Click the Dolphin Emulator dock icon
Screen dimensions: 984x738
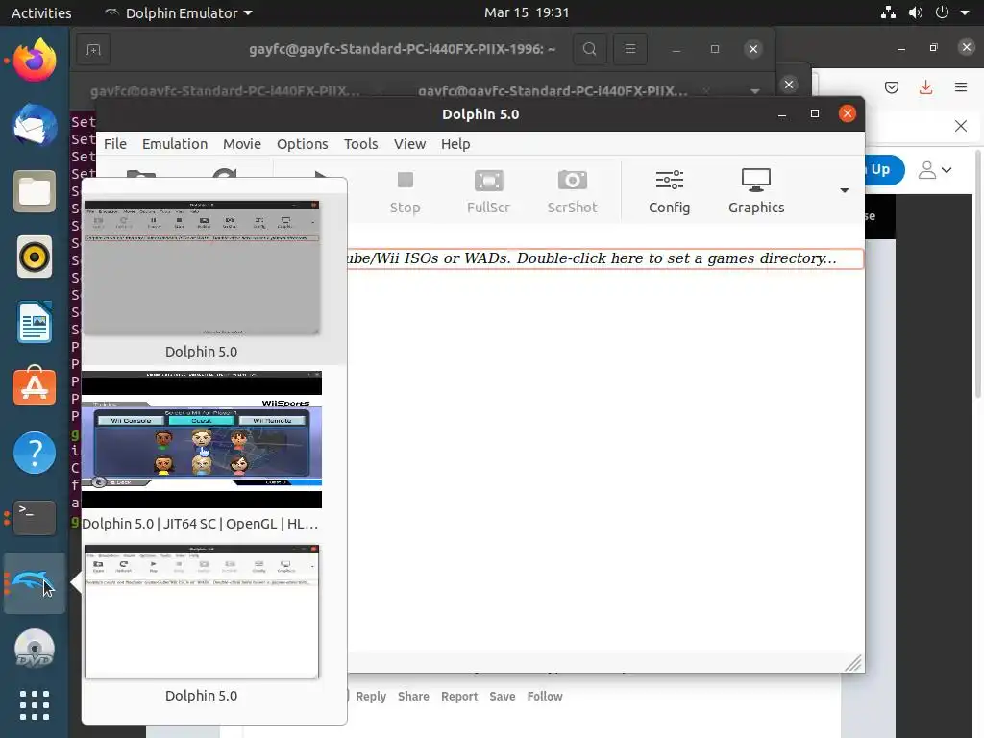pos(35,583)
